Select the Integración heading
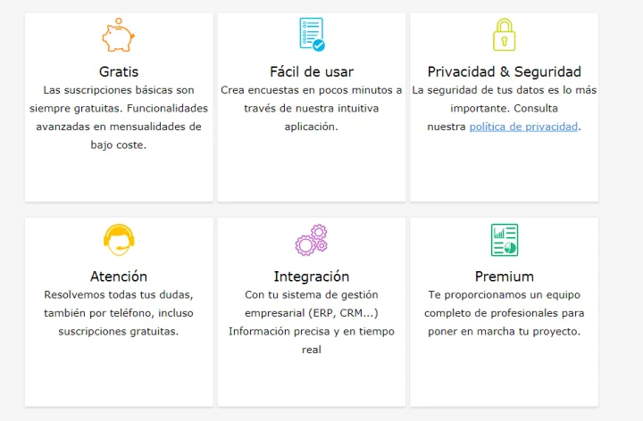643x421 pixels. click(x=312, y=277)
